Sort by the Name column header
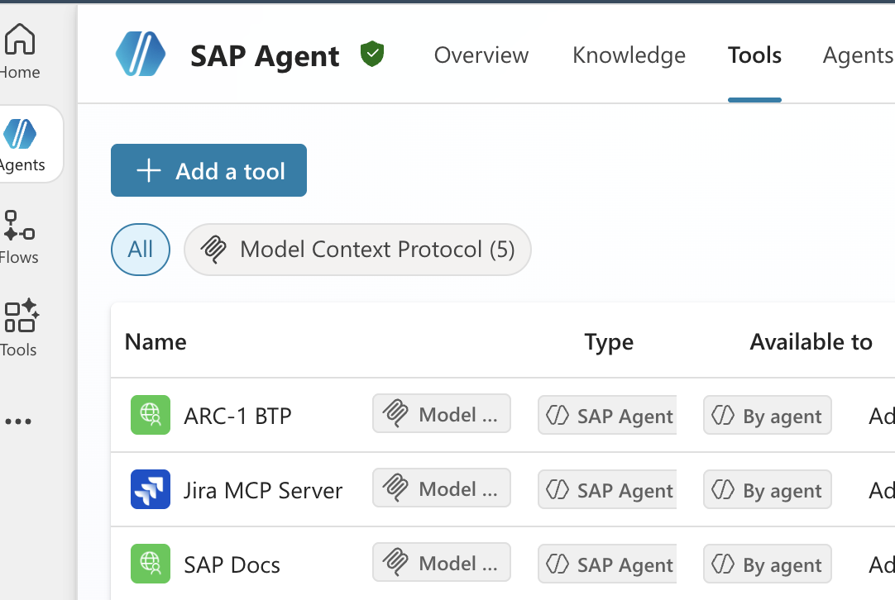Screen dimensions: 895x600 click(156, 341)
